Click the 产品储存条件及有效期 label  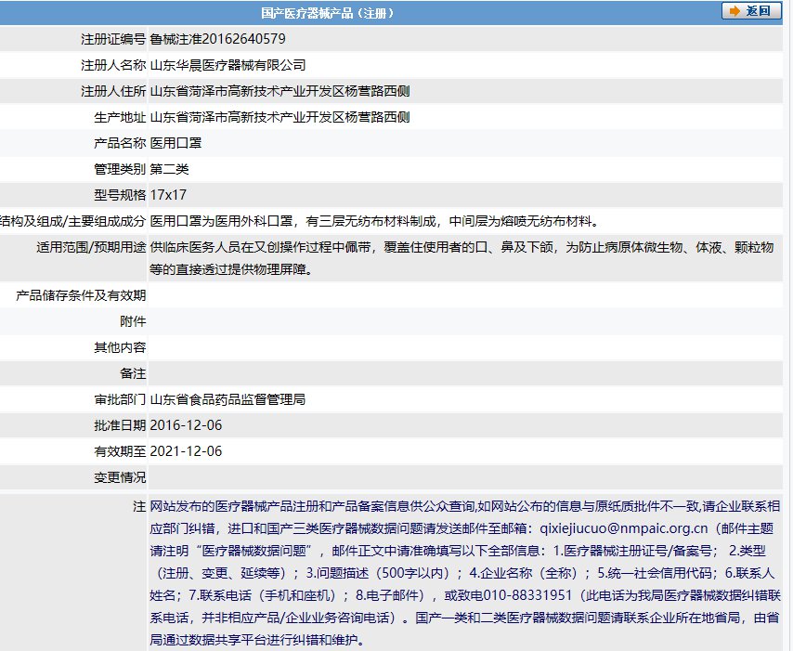pyautogui.click(x=82, y=295)
